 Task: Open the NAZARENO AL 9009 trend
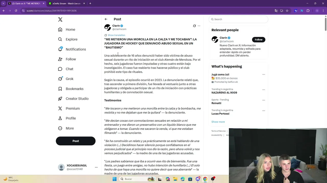(x=224, y=93)
